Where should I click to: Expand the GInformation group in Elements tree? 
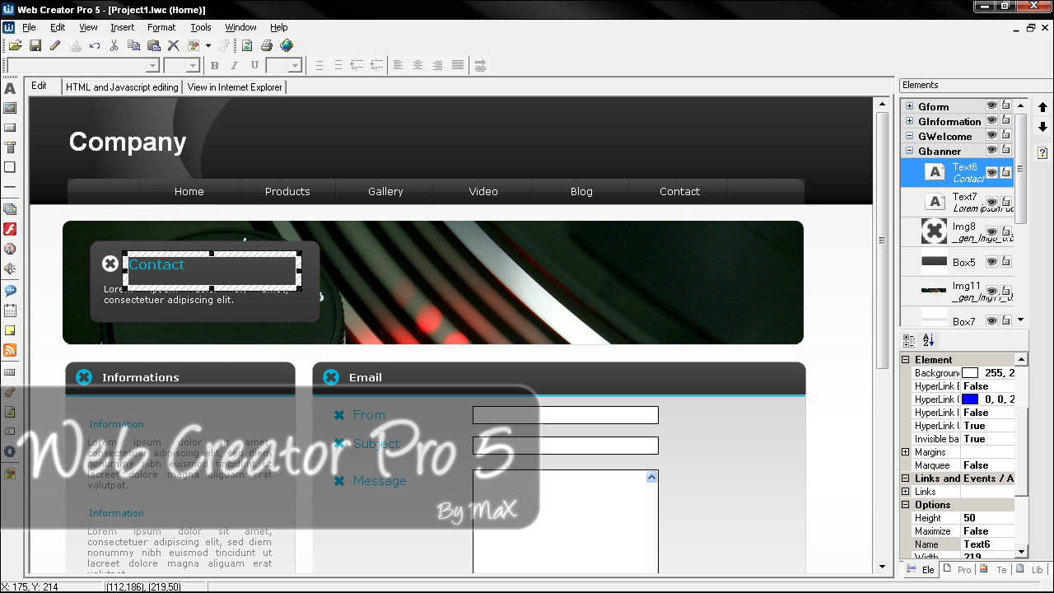(909, 121)
